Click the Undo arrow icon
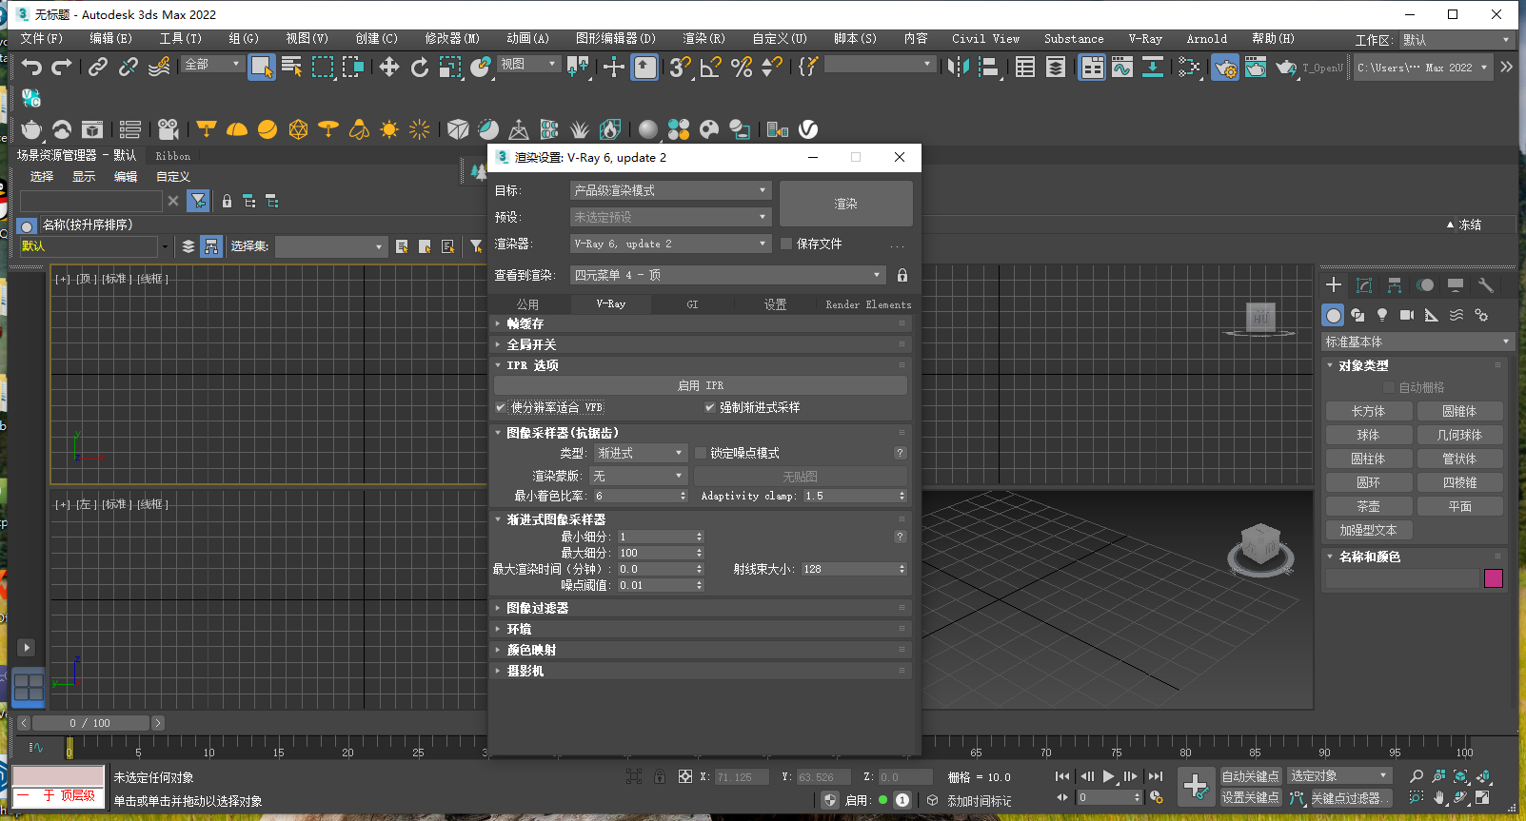This screenshot has width=1526, height=821. pos(32,67)
